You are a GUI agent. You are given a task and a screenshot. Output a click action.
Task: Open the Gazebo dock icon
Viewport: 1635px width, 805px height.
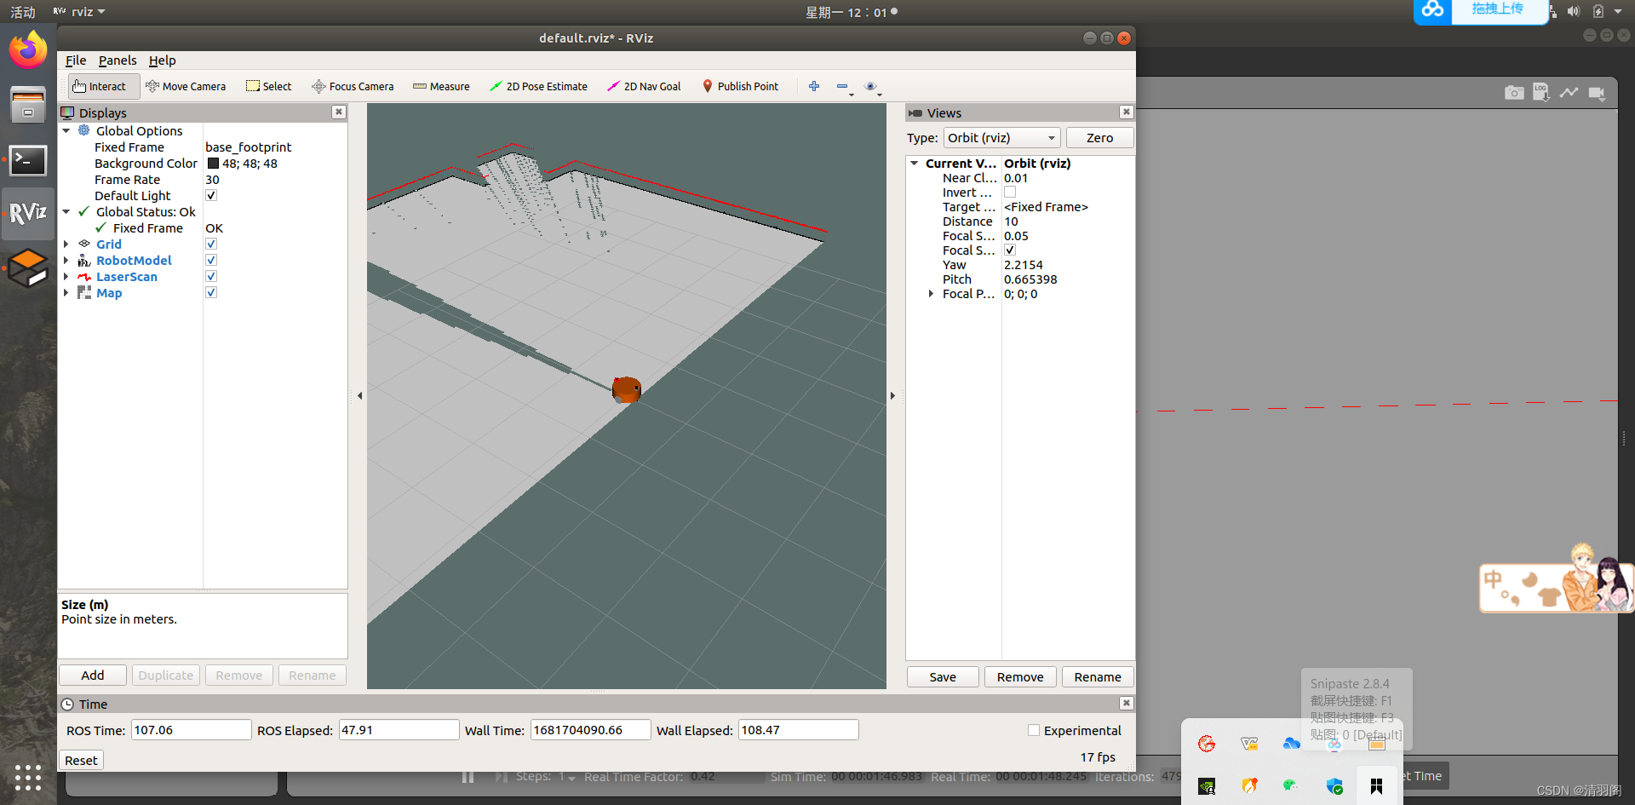pos(28,268)
